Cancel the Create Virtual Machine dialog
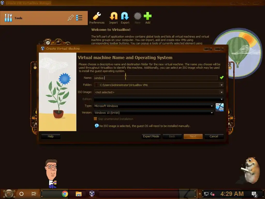 tap(214, 136)
